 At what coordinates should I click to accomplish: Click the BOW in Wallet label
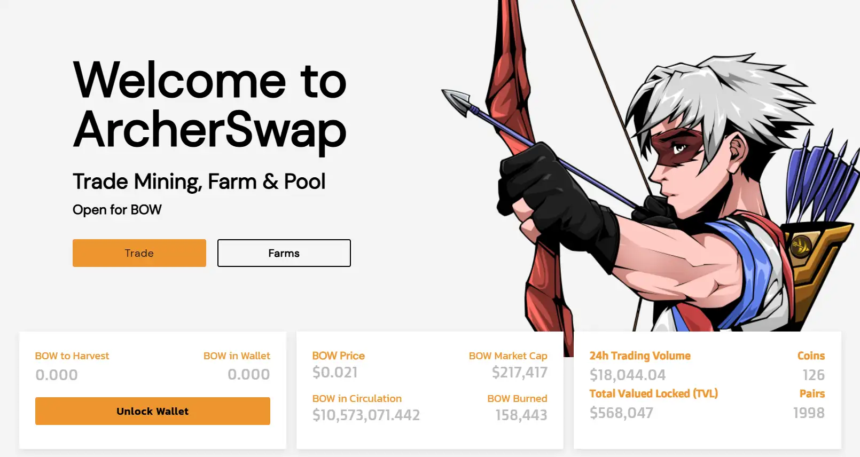pyautogui.click(x=237, y=356)
